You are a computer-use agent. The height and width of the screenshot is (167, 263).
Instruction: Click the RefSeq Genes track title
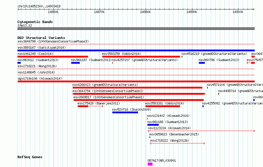click(x=30, y=157)
